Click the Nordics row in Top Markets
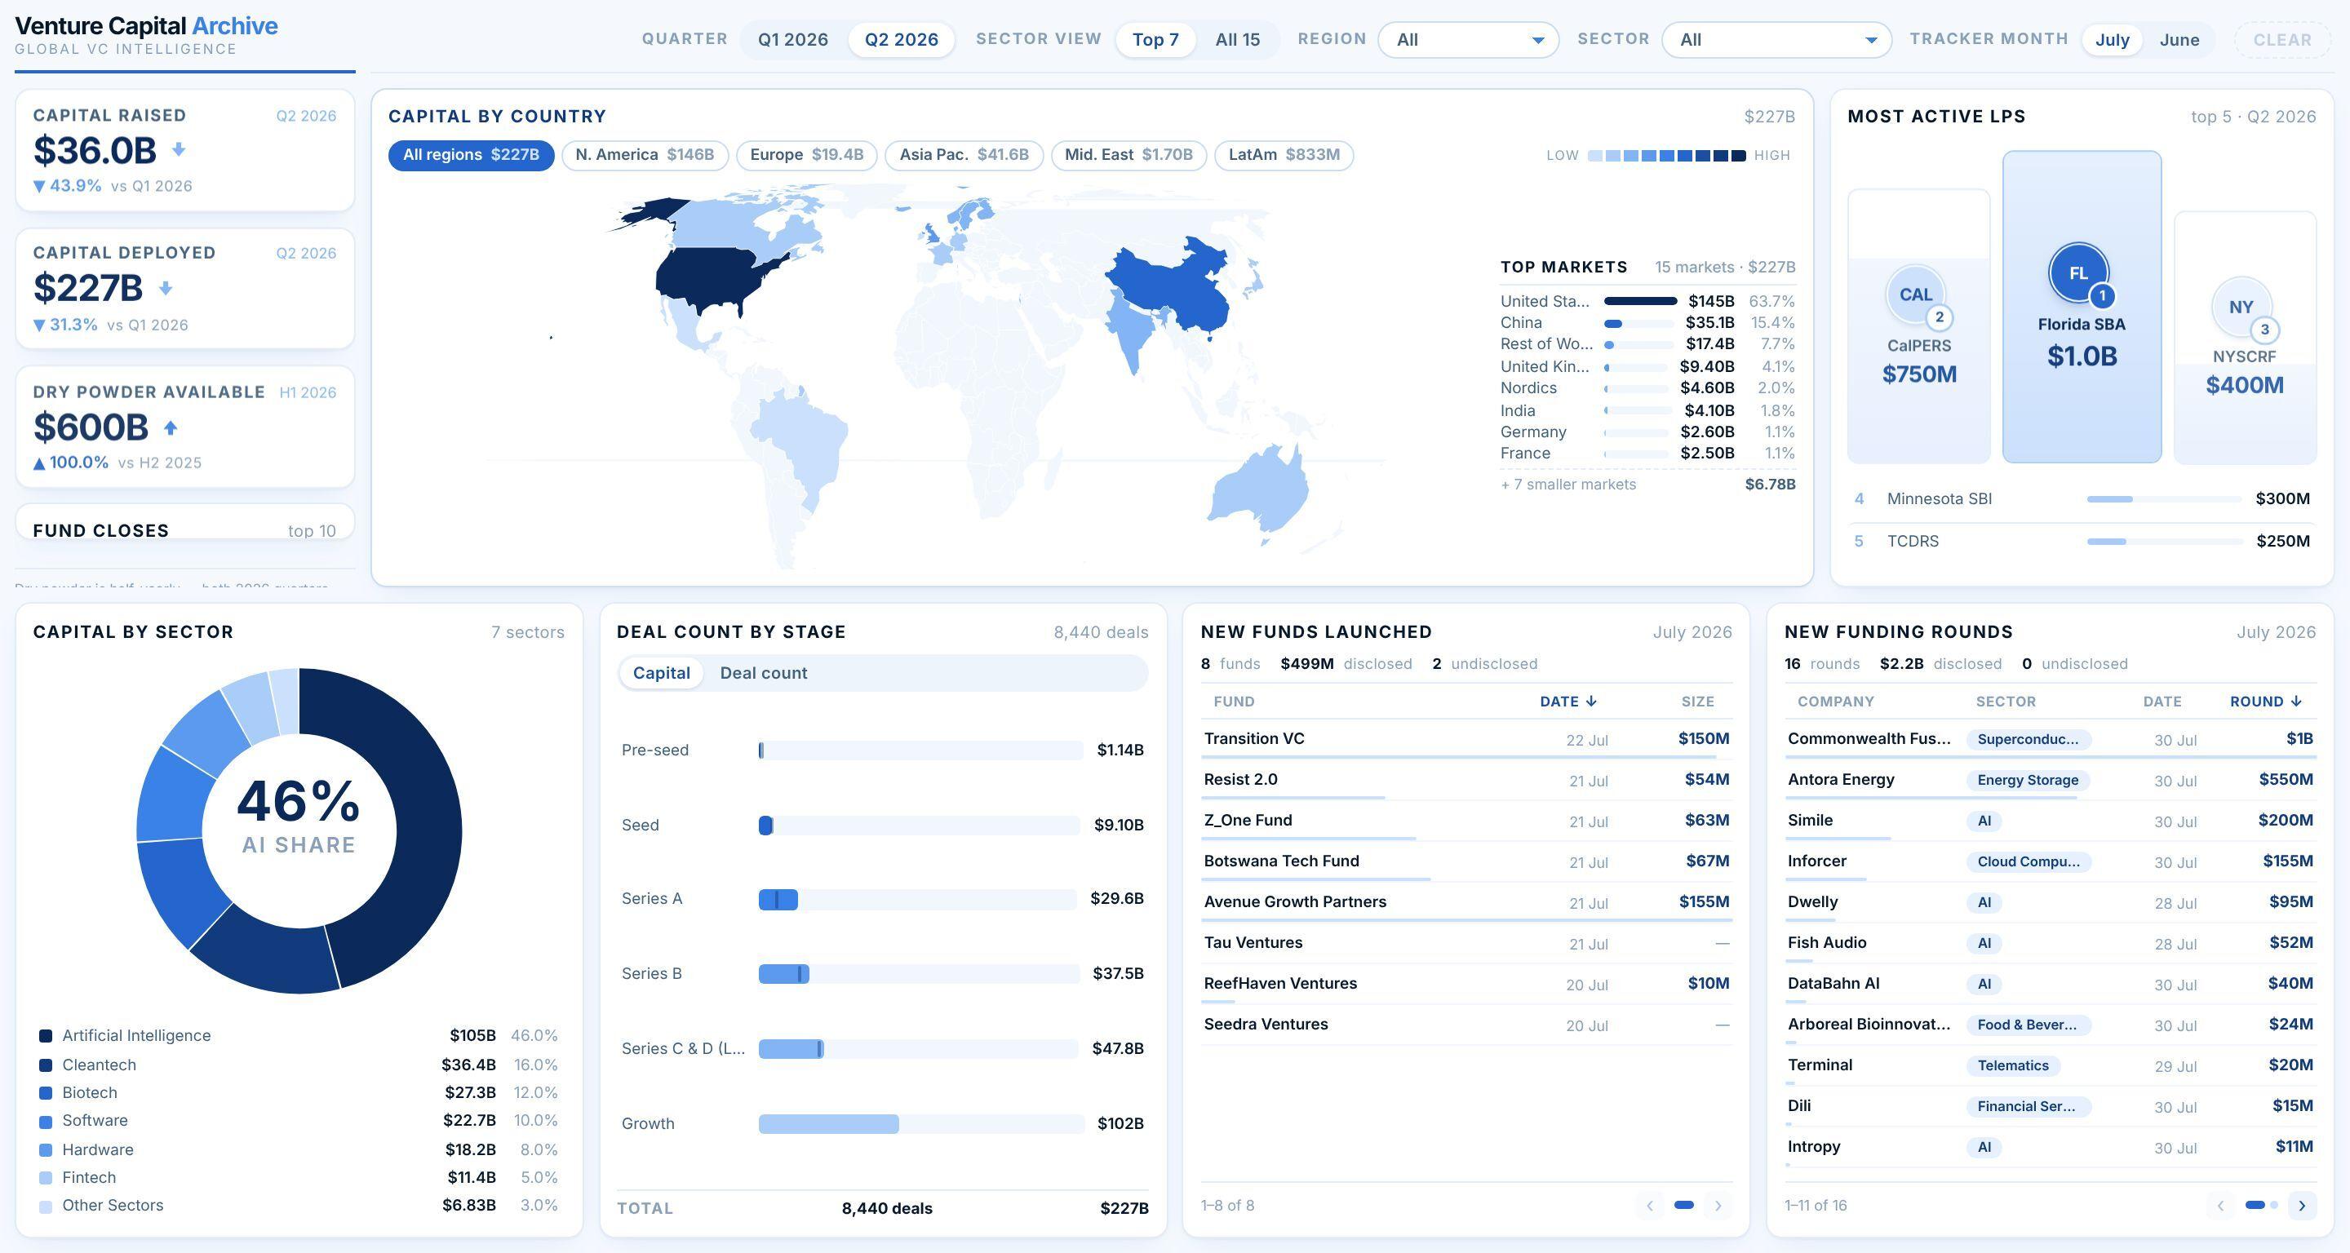This screenshot has width=2350, height=1253. (1647, 387)
